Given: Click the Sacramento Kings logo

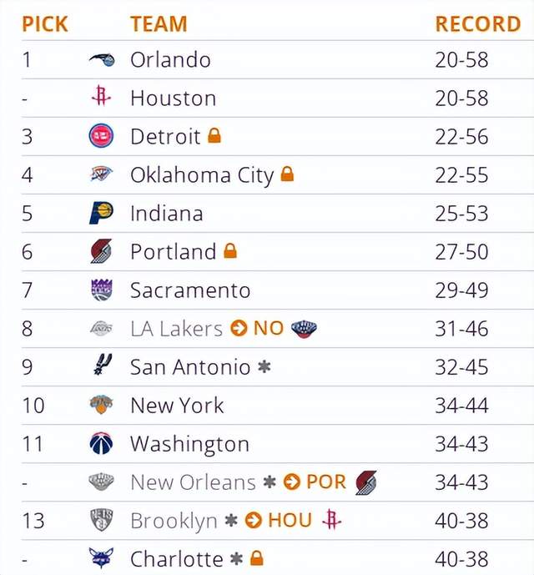Looking at the screenshot, I should click(x=101, y=290).
